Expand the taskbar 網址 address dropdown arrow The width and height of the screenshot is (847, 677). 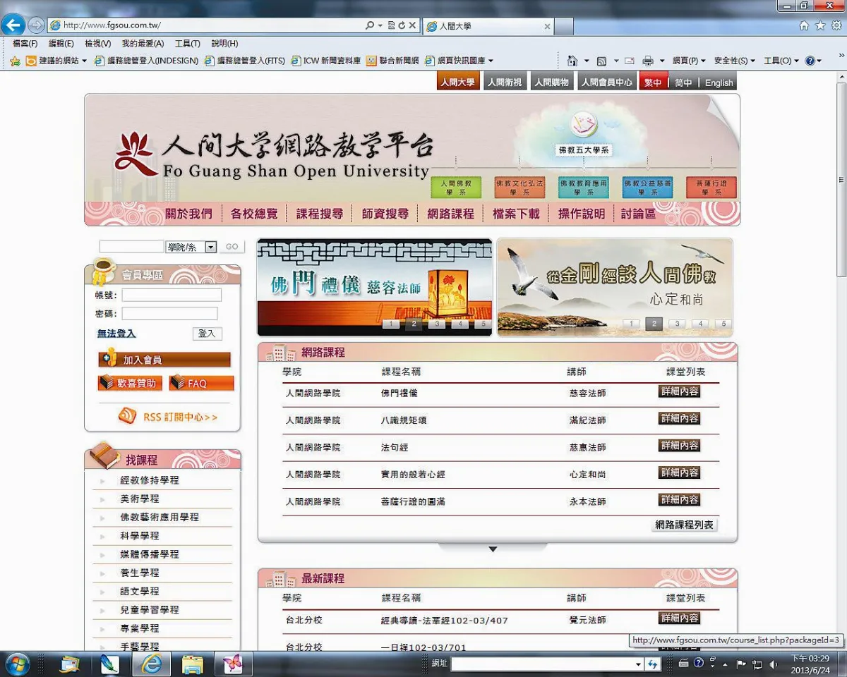point(638,664)
